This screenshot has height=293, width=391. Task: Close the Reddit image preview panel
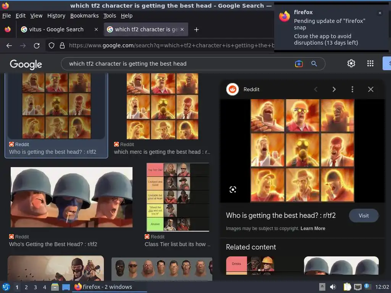click(370, 89)
